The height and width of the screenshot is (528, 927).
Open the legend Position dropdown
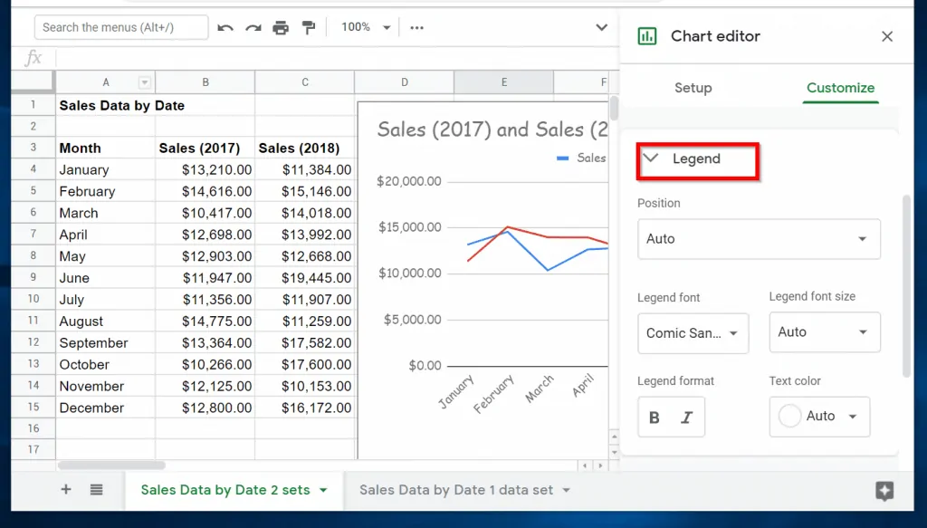[x=759, y=239]
